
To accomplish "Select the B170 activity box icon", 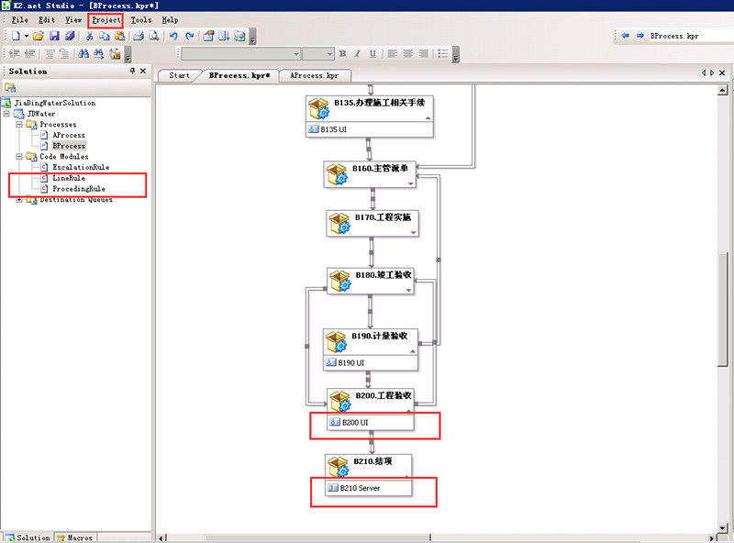I will (x=339, y=223).
